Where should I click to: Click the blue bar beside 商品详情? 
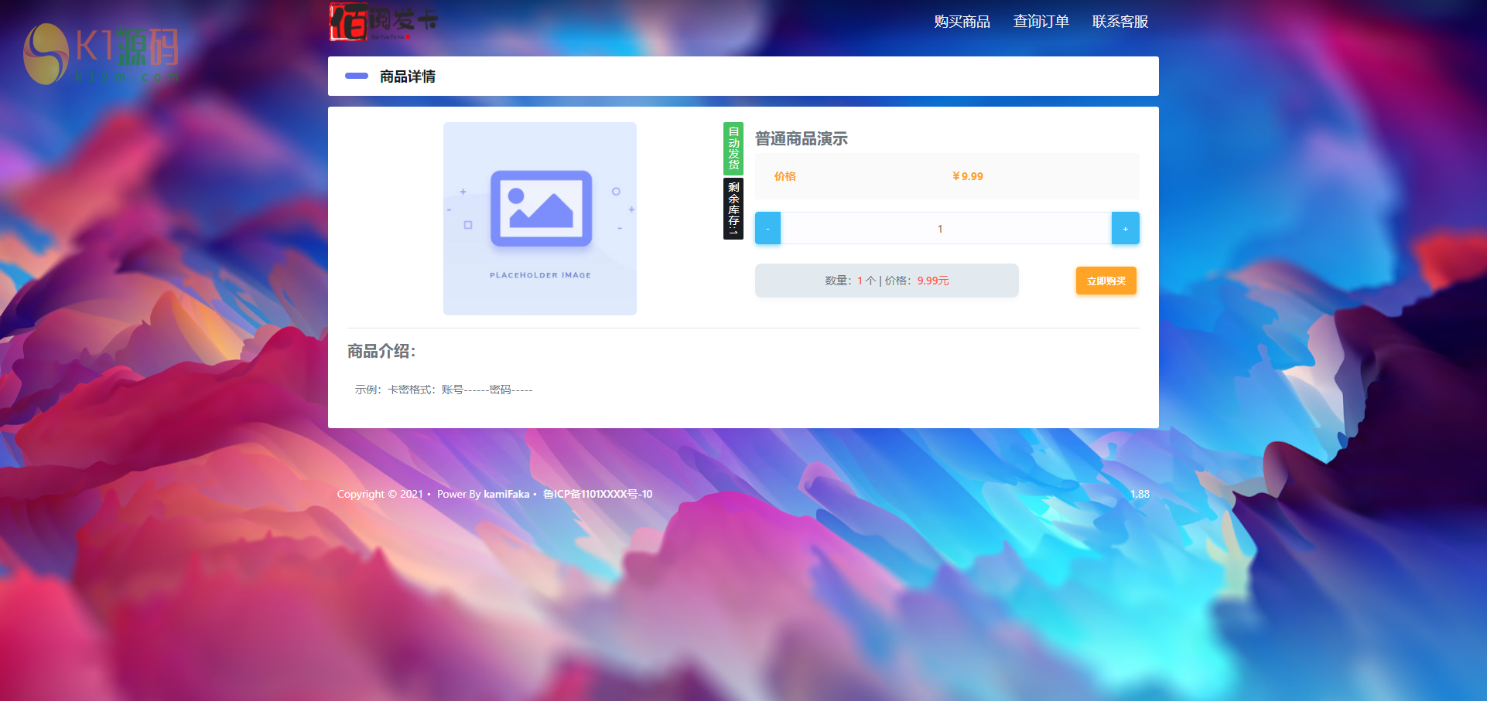click(356, 76)
